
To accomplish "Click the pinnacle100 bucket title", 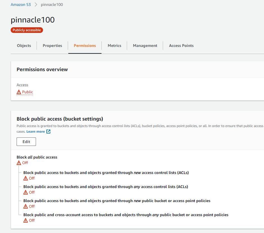I will point(33,20).
